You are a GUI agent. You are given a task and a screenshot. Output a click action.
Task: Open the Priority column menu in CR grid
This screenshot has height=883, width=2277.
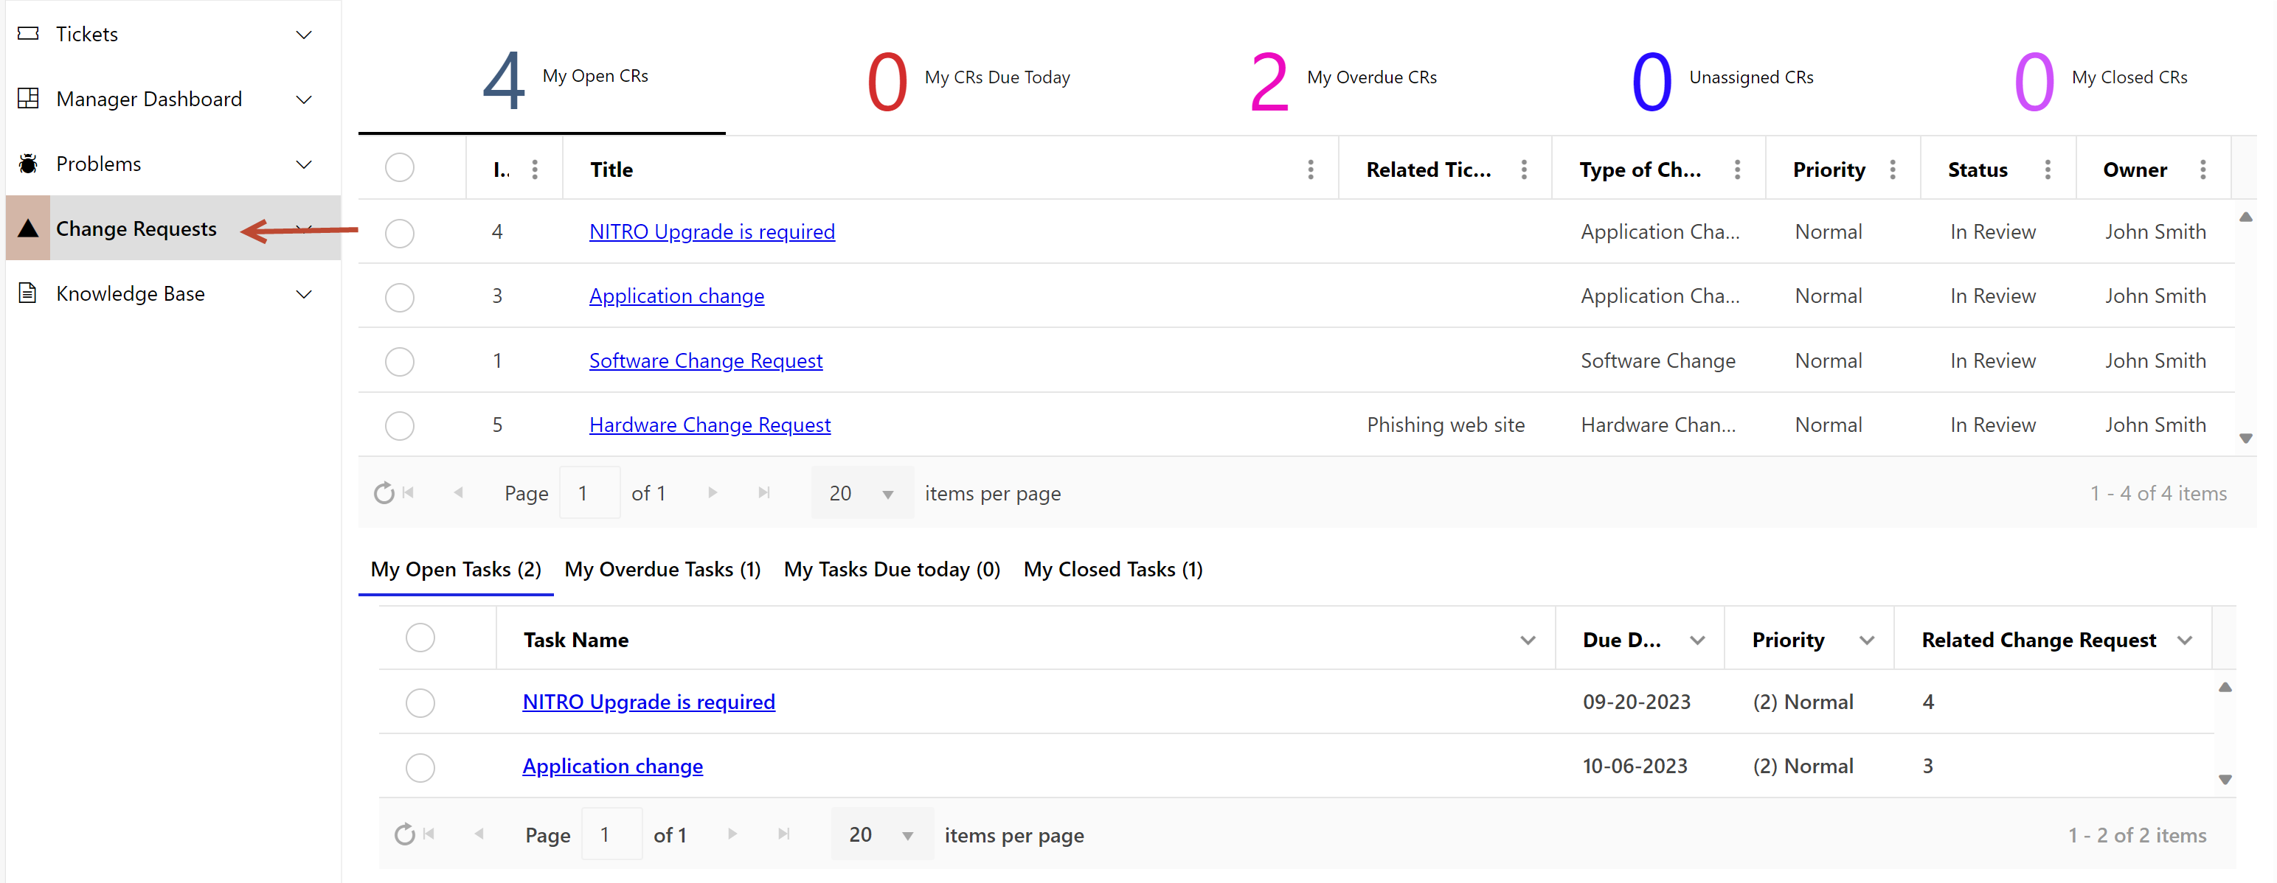1892,170
